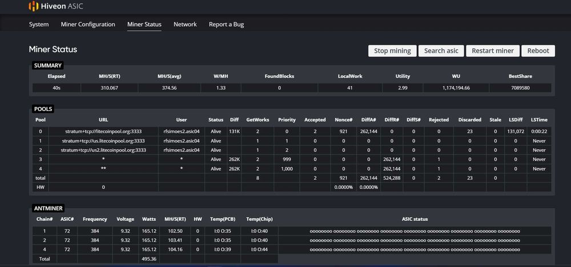Screen dimensions: 571x267
Task: Select chain 1 MH/S(RT) value 102.50
Action: [175, 231]
